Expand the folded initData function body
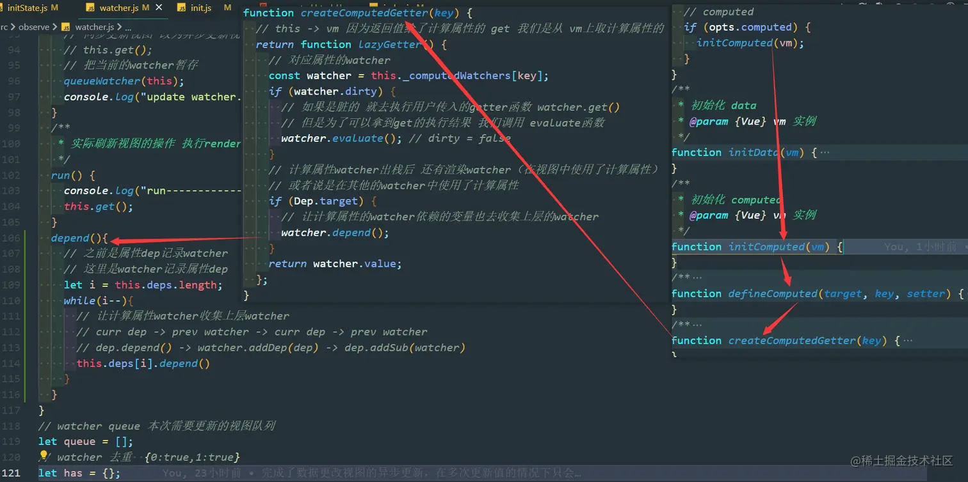The image size is (968, 482). tap(825, 152)
